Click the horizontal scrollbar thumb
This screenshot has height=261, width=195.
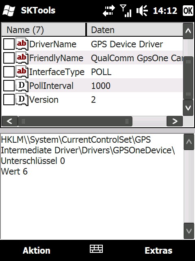(75, 121)
